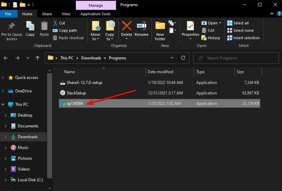The height and width of the screenshot is (191, 282).
Task: Click the History command
Action: point(210,38)
